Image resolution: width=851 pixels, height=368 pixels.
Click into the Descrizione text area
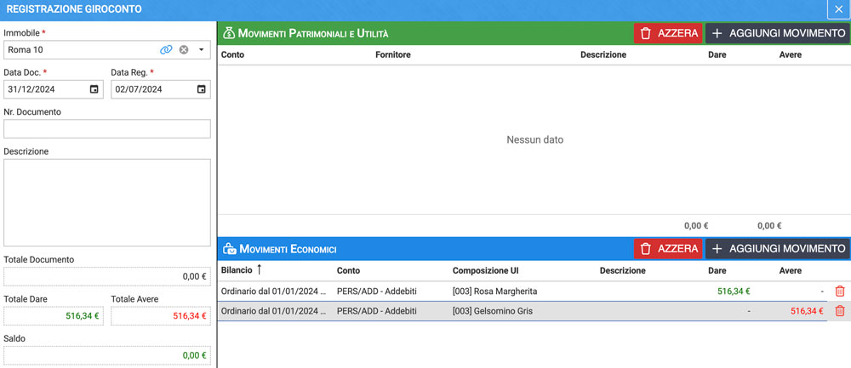click(107, 203)
